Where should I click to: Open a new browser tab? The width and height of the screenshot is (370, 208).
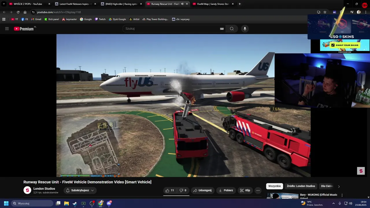click(240, 4)
